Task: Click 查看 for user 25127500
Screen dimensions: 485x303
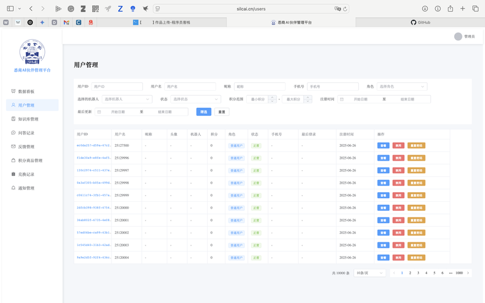Action: 383,145
